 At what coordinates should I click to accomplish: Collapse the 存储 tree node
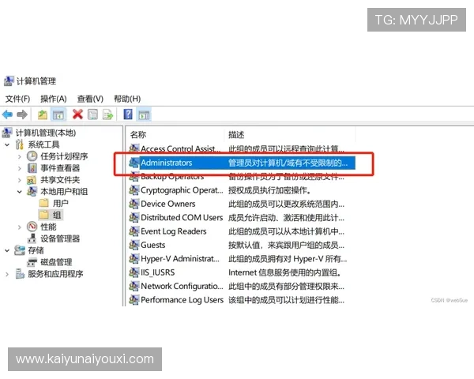coord(7,250)
